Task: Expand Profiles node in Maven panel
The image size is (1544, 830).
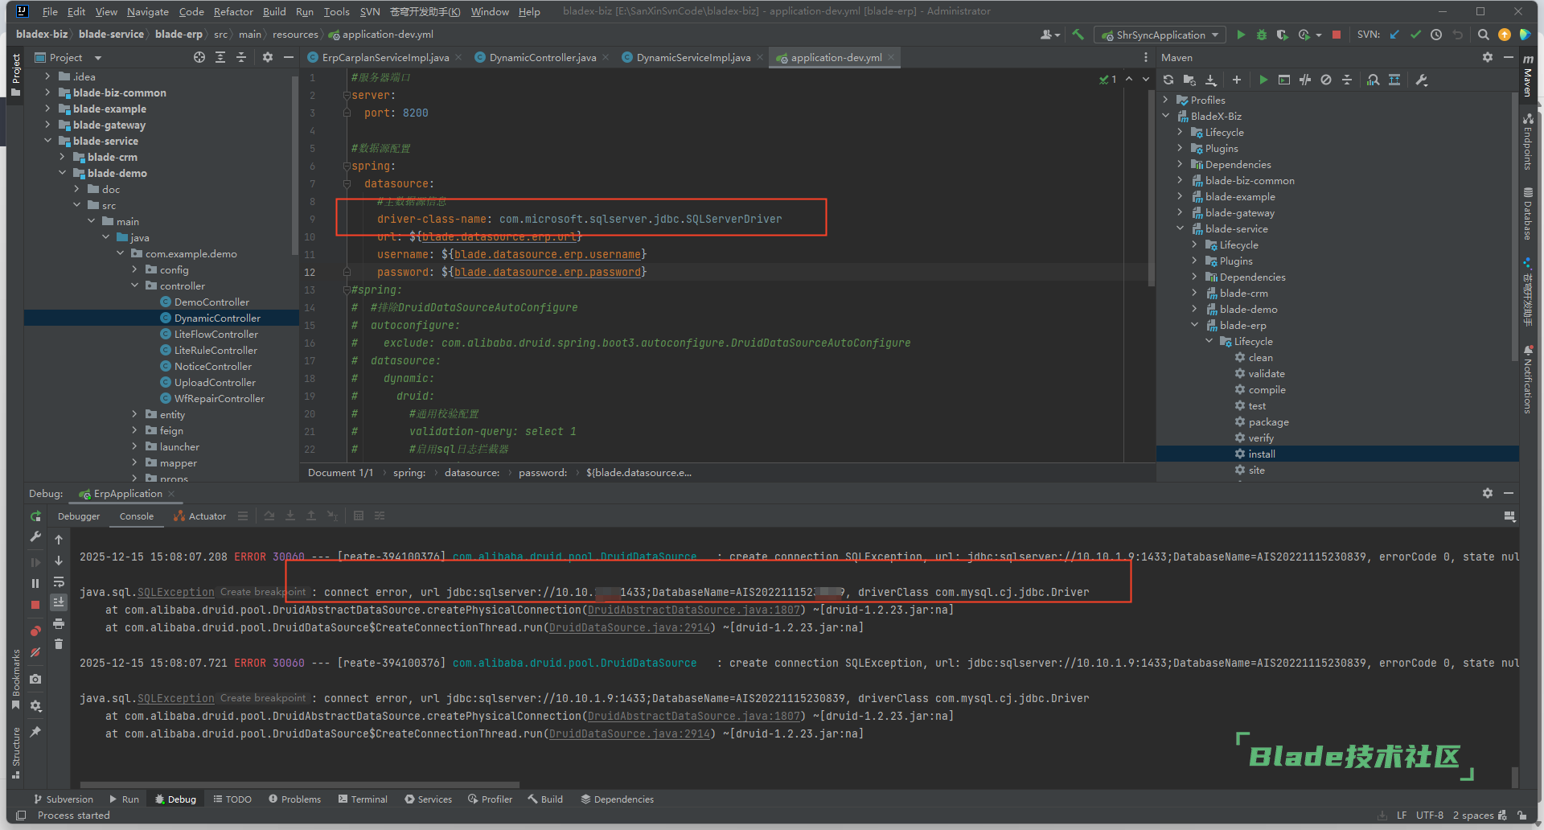Action: click(x=1166, y=100)
